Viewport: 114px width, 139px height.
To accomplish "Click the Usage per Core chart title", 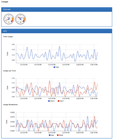I will [x=9, y=71].
